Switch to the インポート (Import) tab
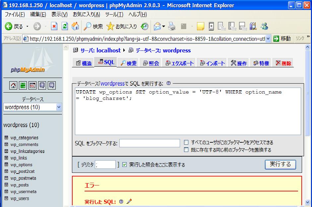312x207 pixels. (x=212, y=63)
